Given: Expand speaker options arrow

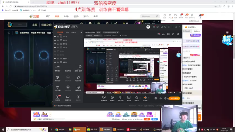Looking at the screenshot, I should [x=148, y=98].
